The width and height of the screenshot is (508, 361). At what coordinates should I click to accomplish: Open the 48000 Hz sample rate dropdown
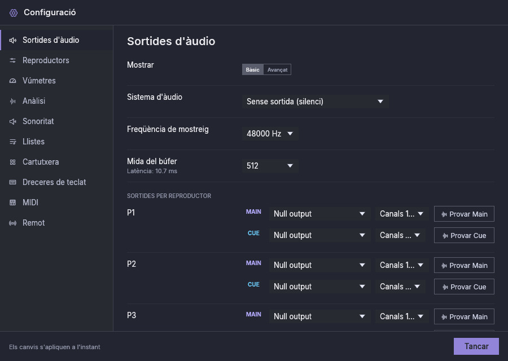pos(270,133)
